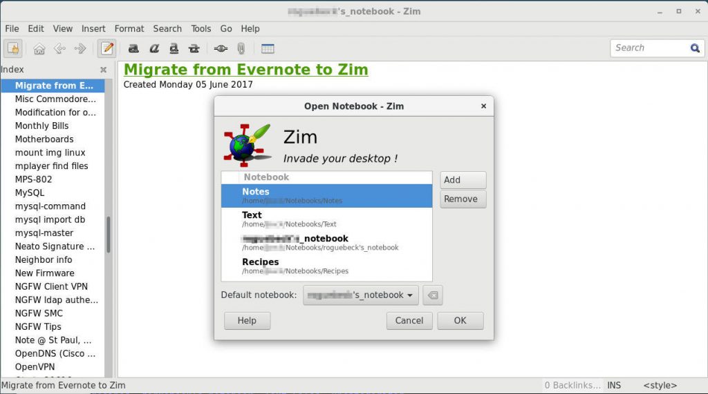
Task: Apply italic emphasis icon
Action: tap(154, 48)
